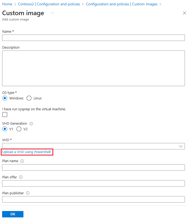Click the Plan offer info icon
This screenshot has height=219, width=187.
tap(21, 177)
